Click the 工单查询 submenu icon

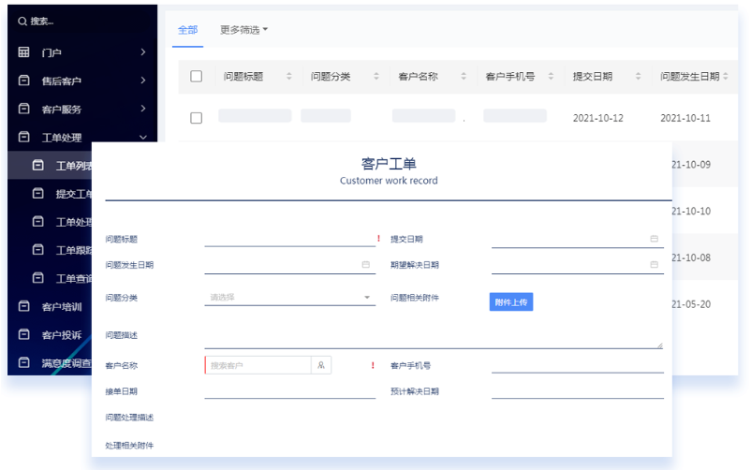(37, 278)
